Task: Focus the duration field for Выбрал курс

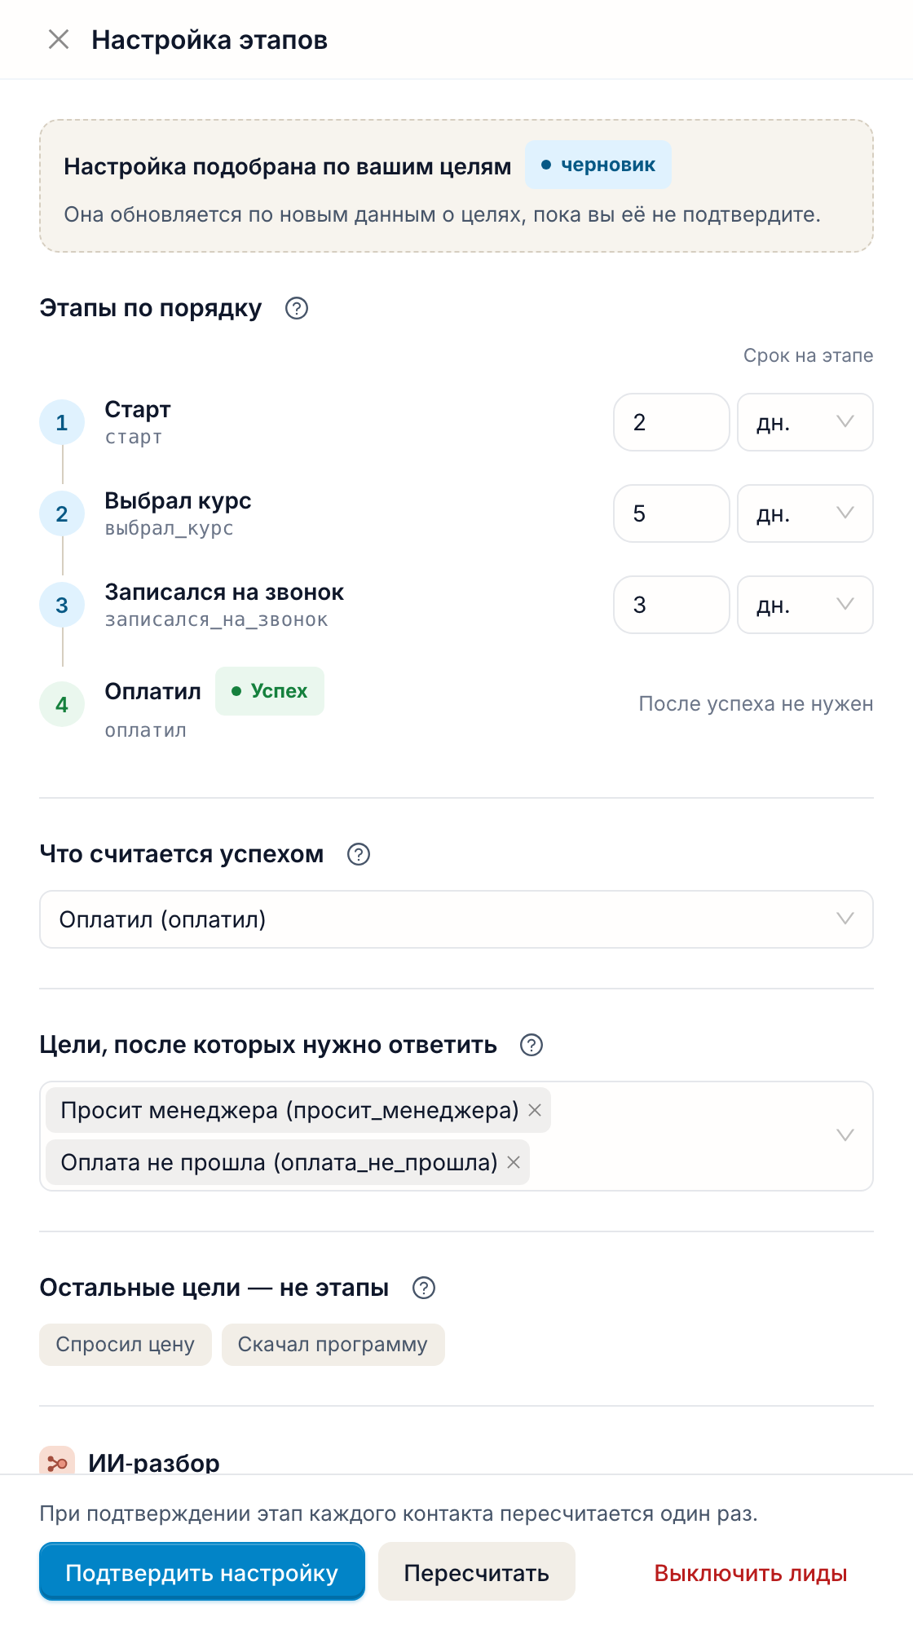Action: point(672,513)
